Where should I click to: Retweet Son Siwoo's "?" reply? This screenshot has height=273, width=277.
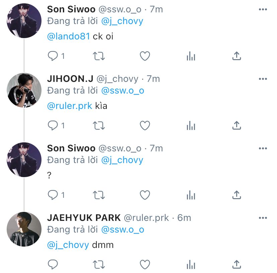(99, 195)
